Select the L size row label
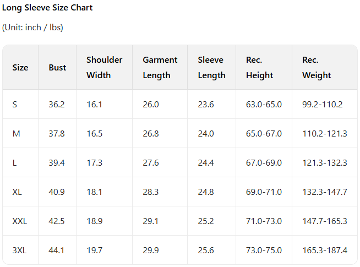This screenshot has height=267, width=360. click(x=15, y=163)
